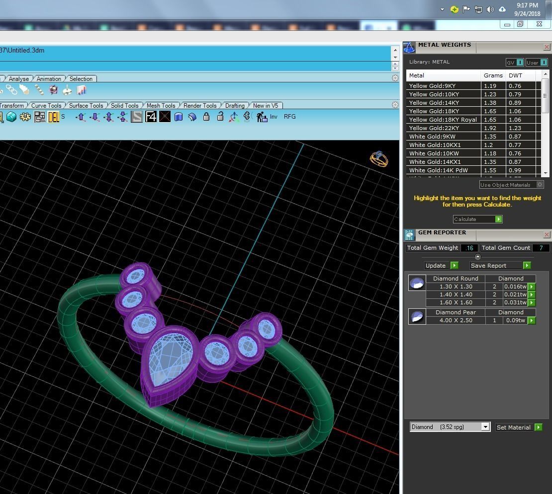552x494 pixels.
Task: Click the worker figure builder icon
Action: click(x=261, y=117)
